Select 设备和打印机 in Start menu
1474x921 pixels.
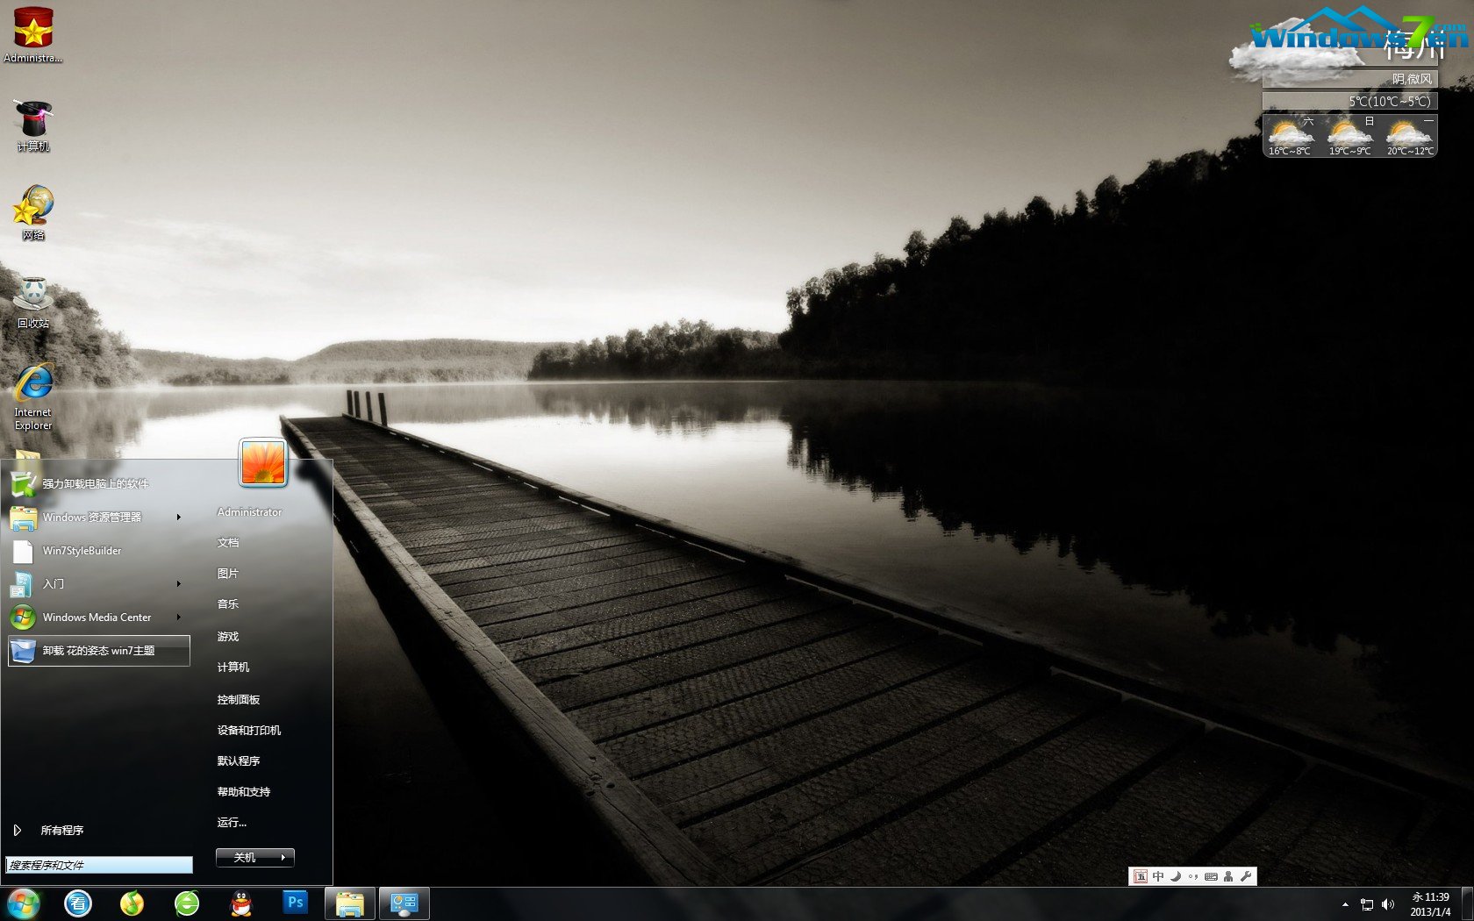tap(249, 731)
